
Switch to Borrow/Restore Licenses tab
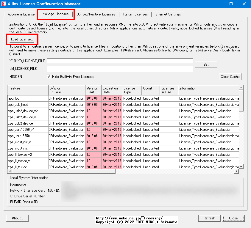(x=96, y=14)
